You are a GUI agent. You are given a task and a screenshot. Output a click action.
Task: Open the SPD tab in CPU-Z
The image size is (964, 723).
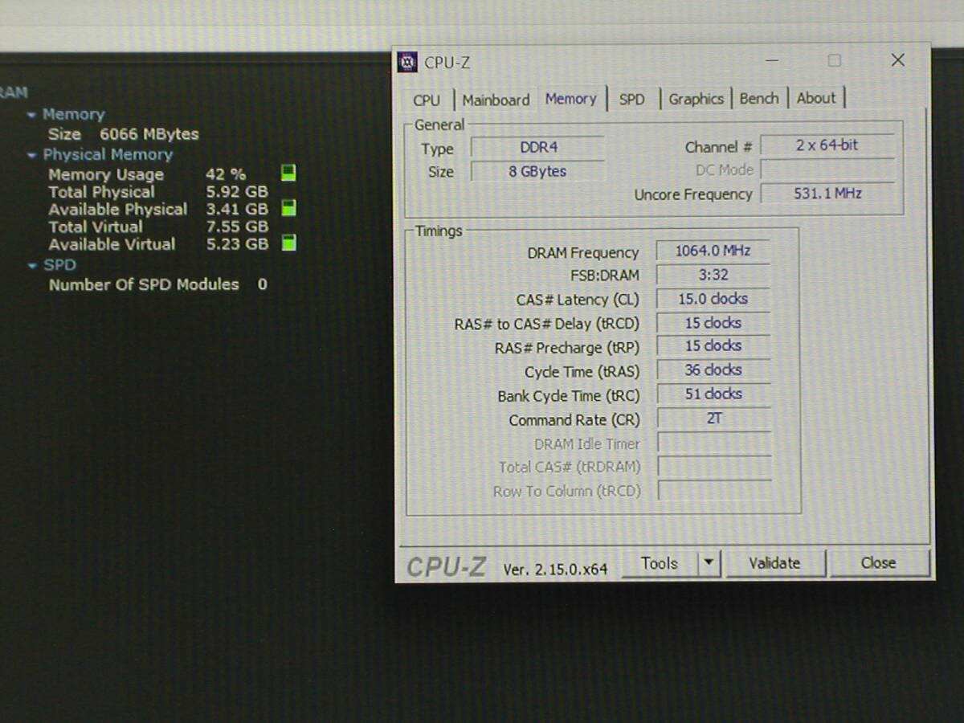[x=632, y=99]
